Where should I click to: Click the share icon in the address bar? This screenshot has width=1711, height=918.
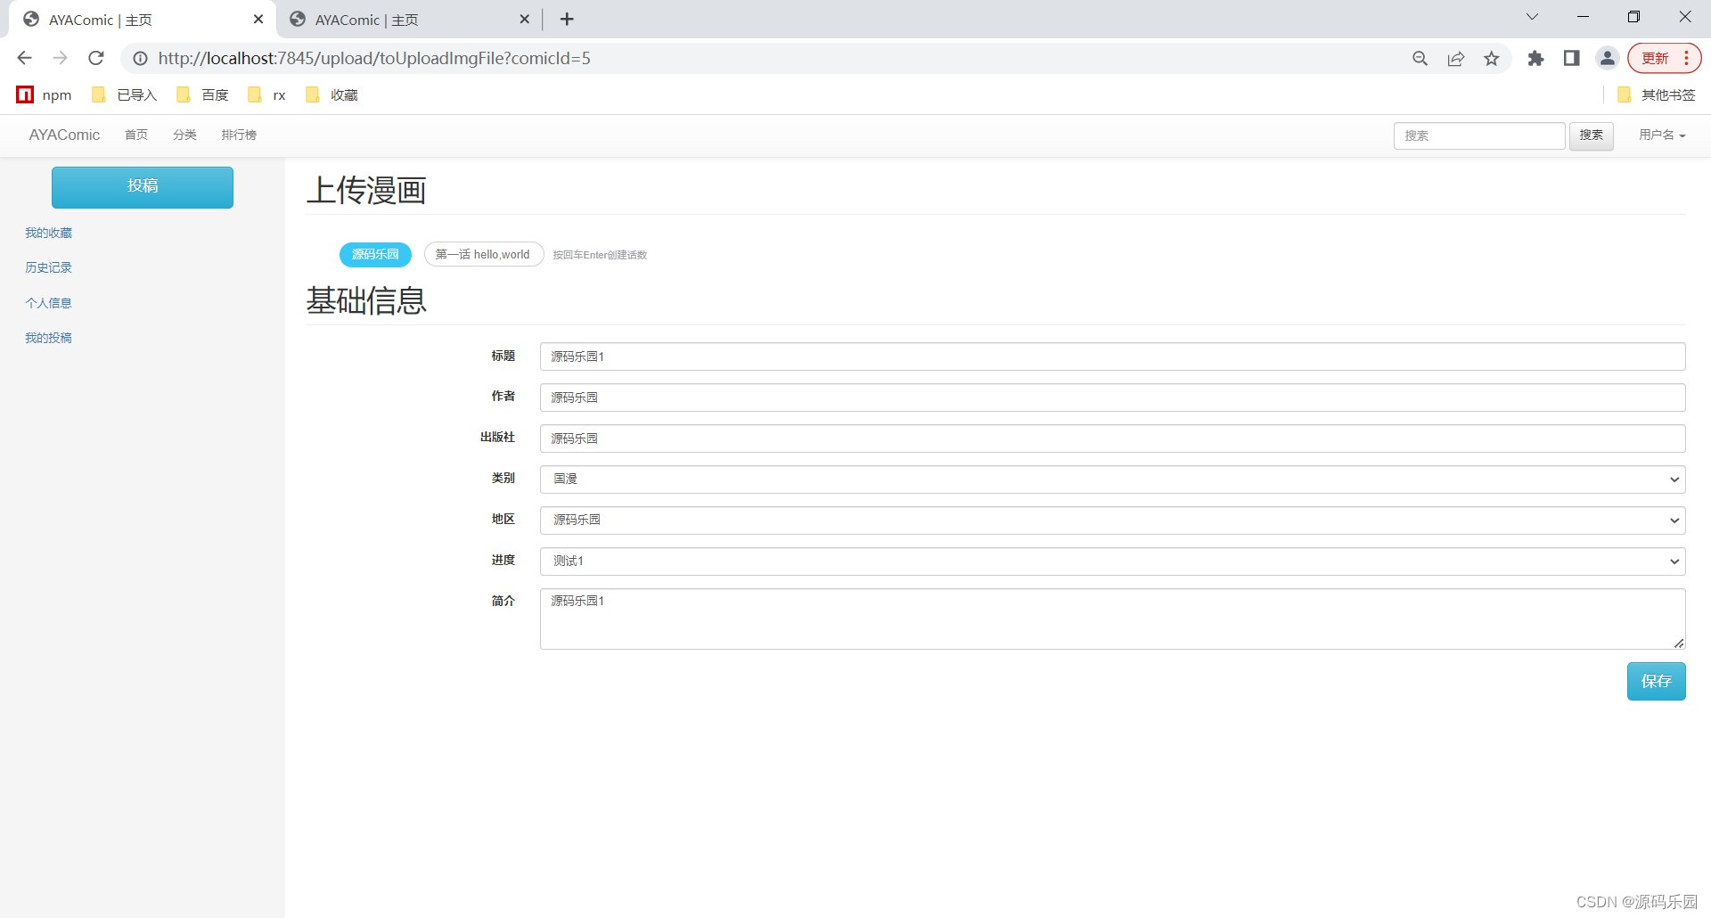tap(1456, 58)
